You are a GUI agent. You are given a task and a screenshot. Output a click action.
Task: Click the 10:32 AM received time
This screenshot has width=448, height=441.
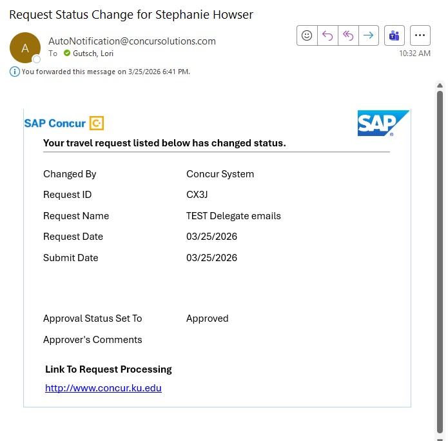point(414,54)
